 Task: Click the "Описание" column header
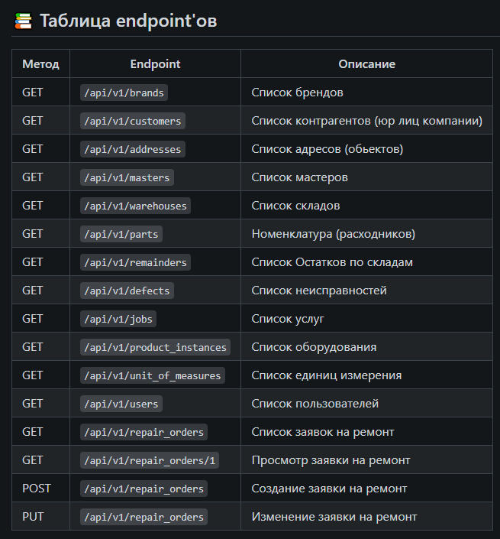tap(366, 64)
